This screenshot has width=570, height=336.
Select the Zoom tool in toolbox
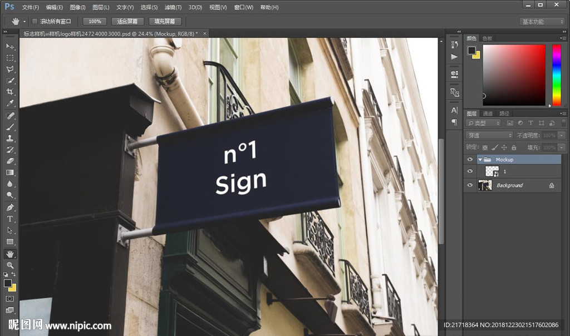(10, 265)
